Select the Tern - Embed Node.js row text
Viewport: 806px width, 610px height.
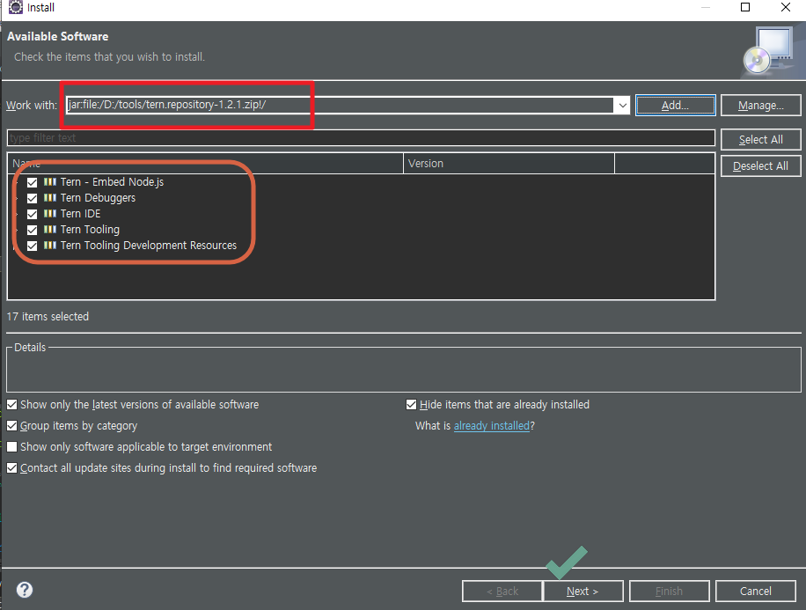[x=112, y=182]
